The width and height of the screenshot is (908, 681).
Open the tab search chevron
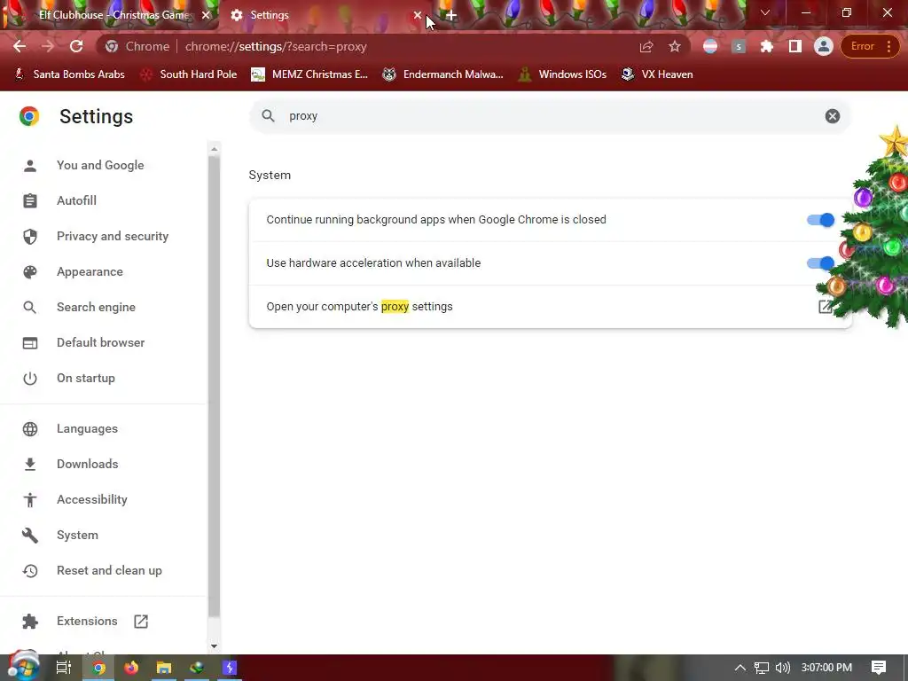coord(765,12)
